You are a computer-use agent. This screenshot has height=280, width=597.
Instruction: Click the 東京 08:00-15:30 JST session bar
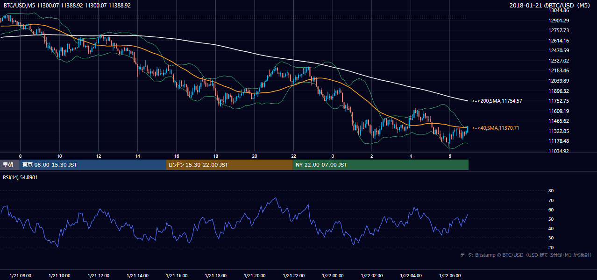(x=92, y=165)
